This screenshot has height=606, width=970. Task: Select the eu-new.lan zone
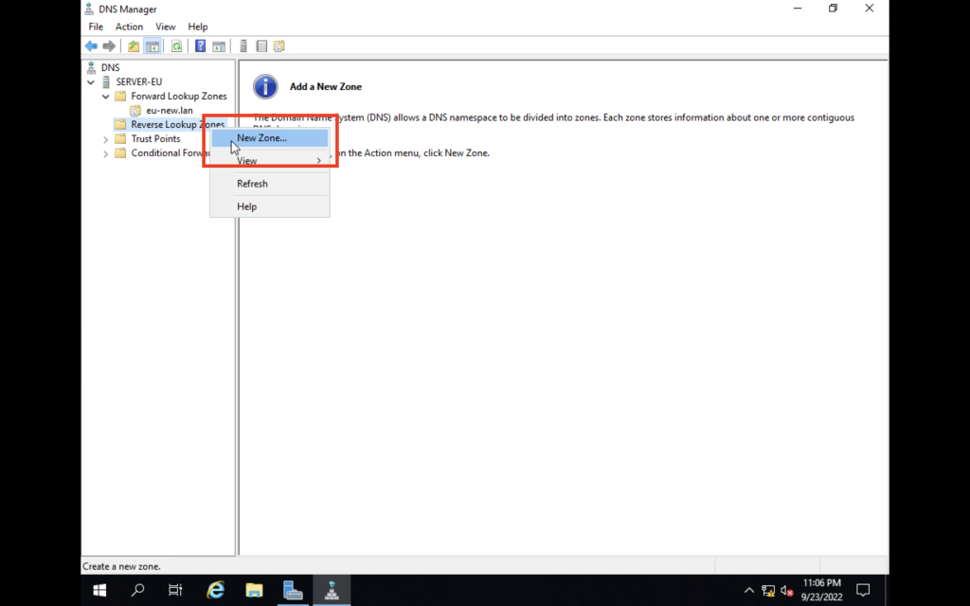(170, 110)
